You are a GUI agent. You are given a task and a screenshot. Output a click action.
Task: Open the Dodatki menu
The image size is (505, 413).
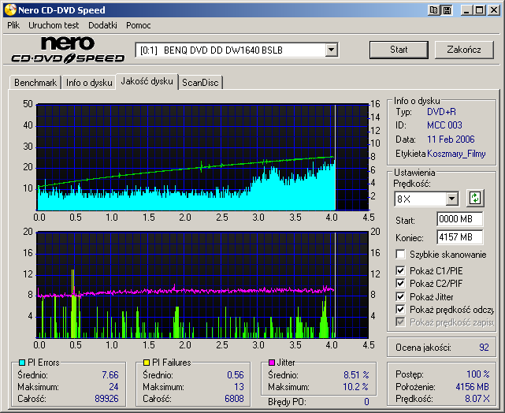pyautogui.click(x=102, y=25)
